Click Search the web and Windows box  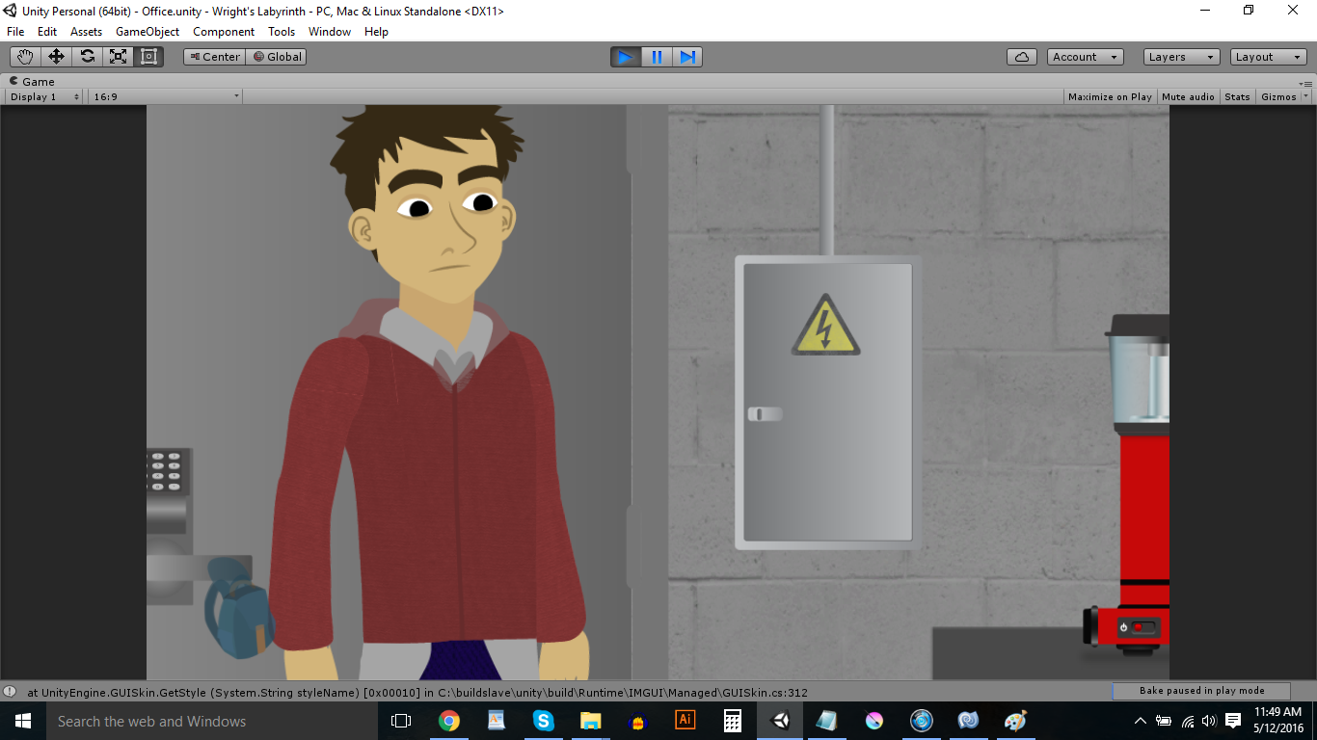coord(212,721)
